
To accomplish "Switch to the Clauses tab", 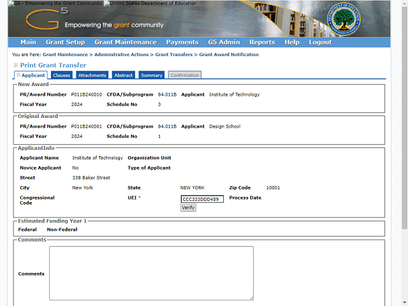I will pyautogui.click(x=62, y=75).
